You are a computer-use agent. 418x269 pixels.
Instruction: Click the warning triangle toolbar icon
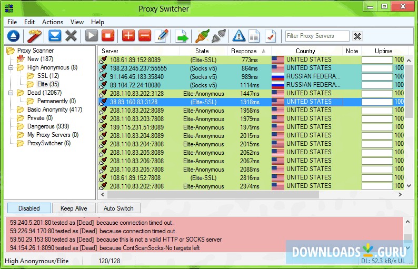coord(238,36)
